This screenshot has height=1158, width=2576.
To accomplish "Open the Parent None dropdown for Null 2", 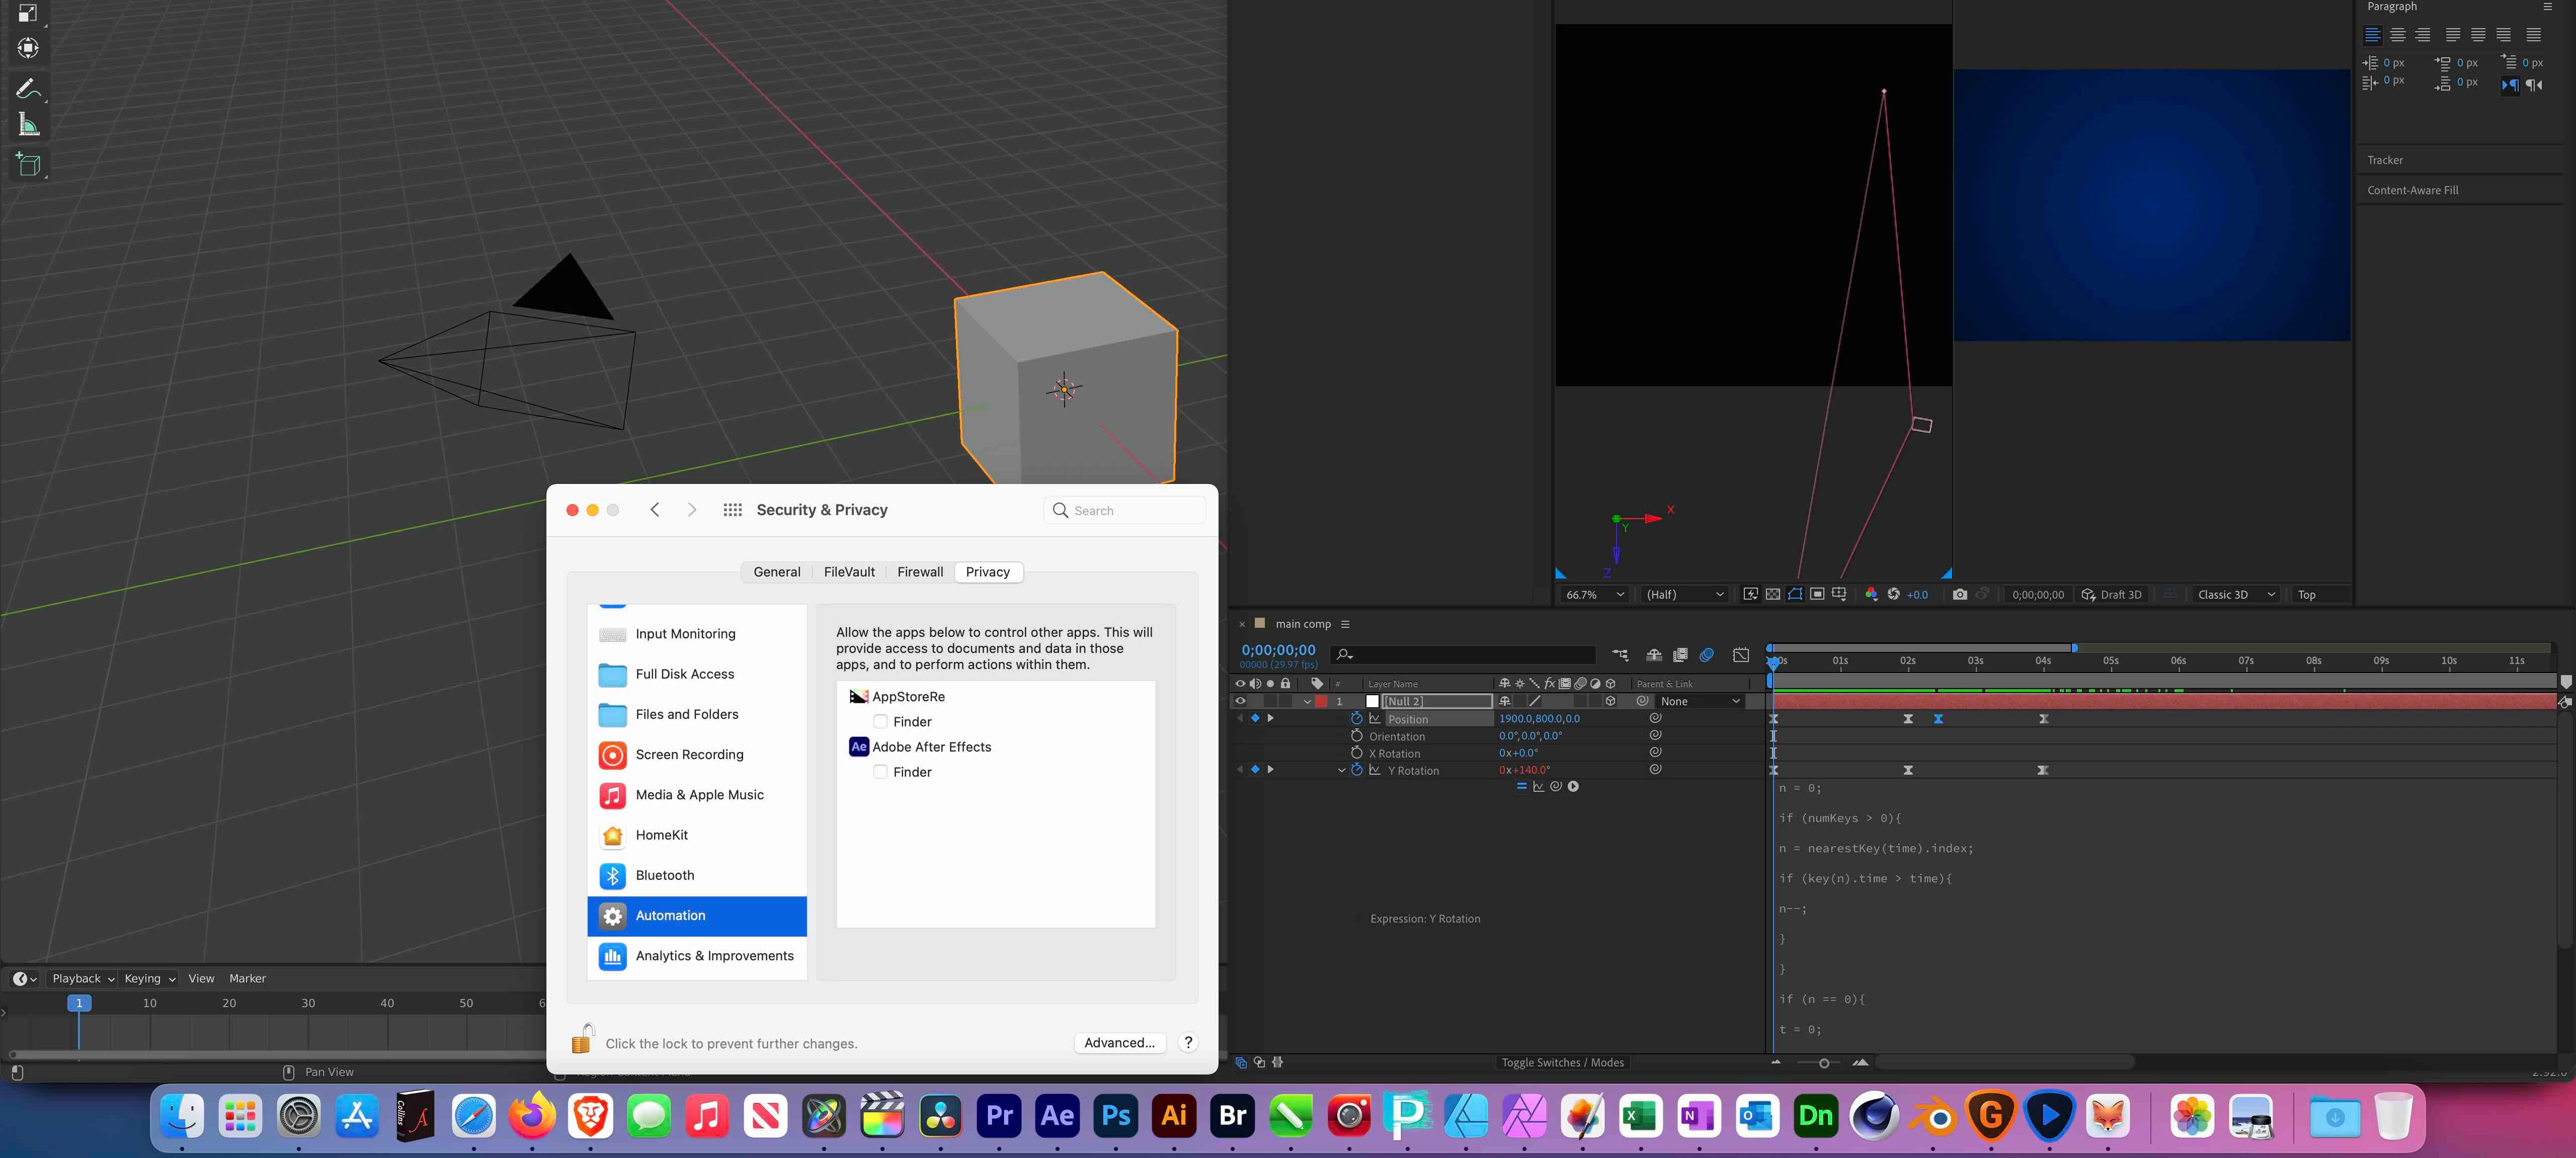I will [1700, 701].
